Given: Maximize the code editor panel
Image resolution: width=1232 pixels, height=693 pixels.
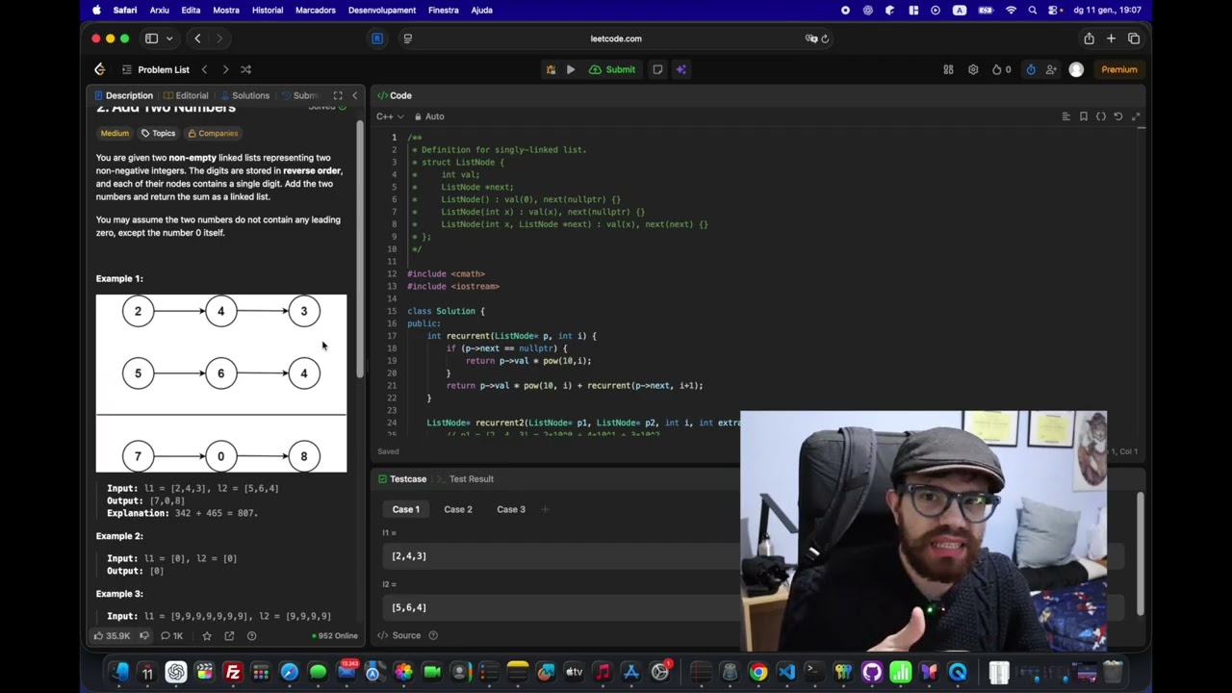Looking at the screenshot, I should pos(1136,116).
